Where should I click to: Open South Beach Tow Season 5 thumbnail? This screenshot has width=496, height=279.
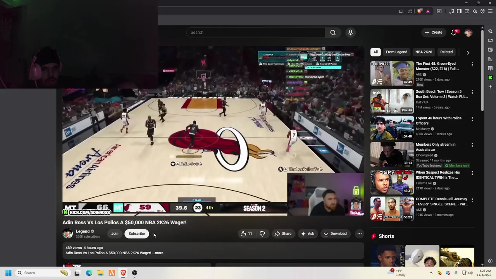pyautogui.click(x=392, y=101)
